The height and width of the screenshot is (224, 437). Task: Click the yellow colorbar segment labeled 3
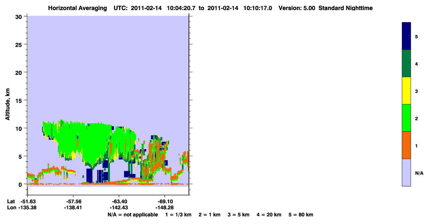click(x=406, y=91)
